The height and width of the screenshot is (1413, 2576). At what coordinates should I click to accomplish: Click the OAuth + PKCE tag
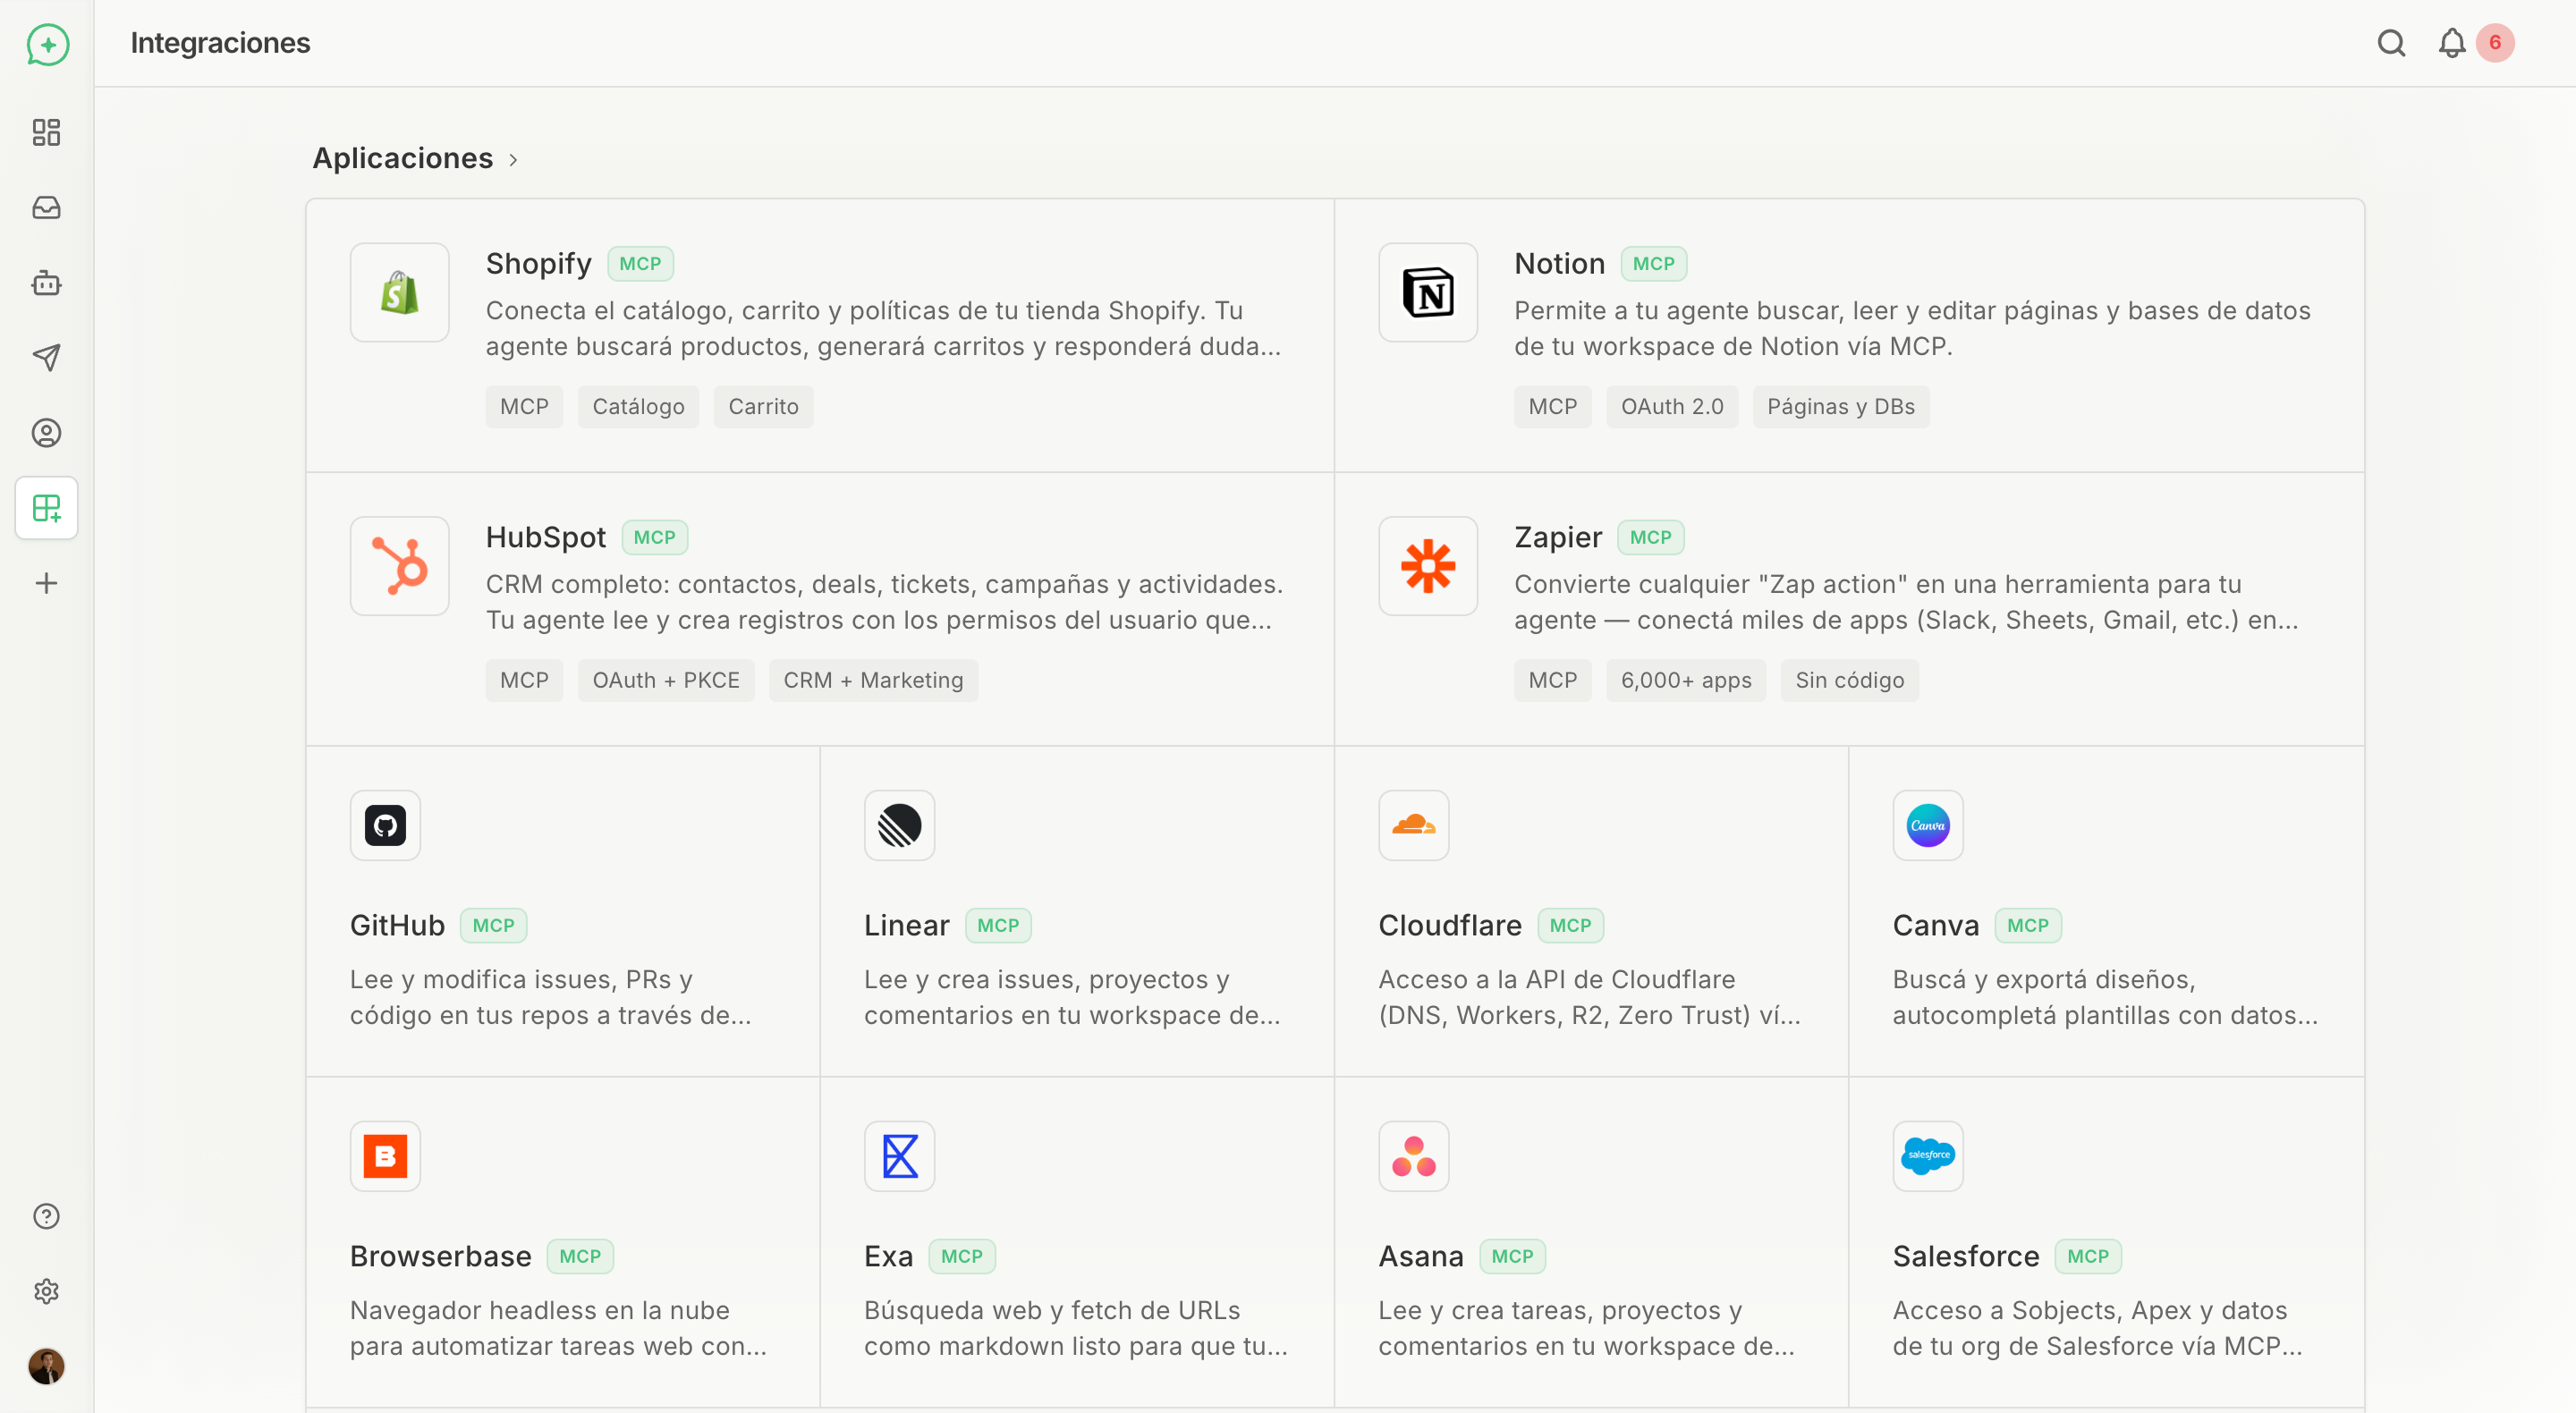pyautogui.click(x=665, y=681)
